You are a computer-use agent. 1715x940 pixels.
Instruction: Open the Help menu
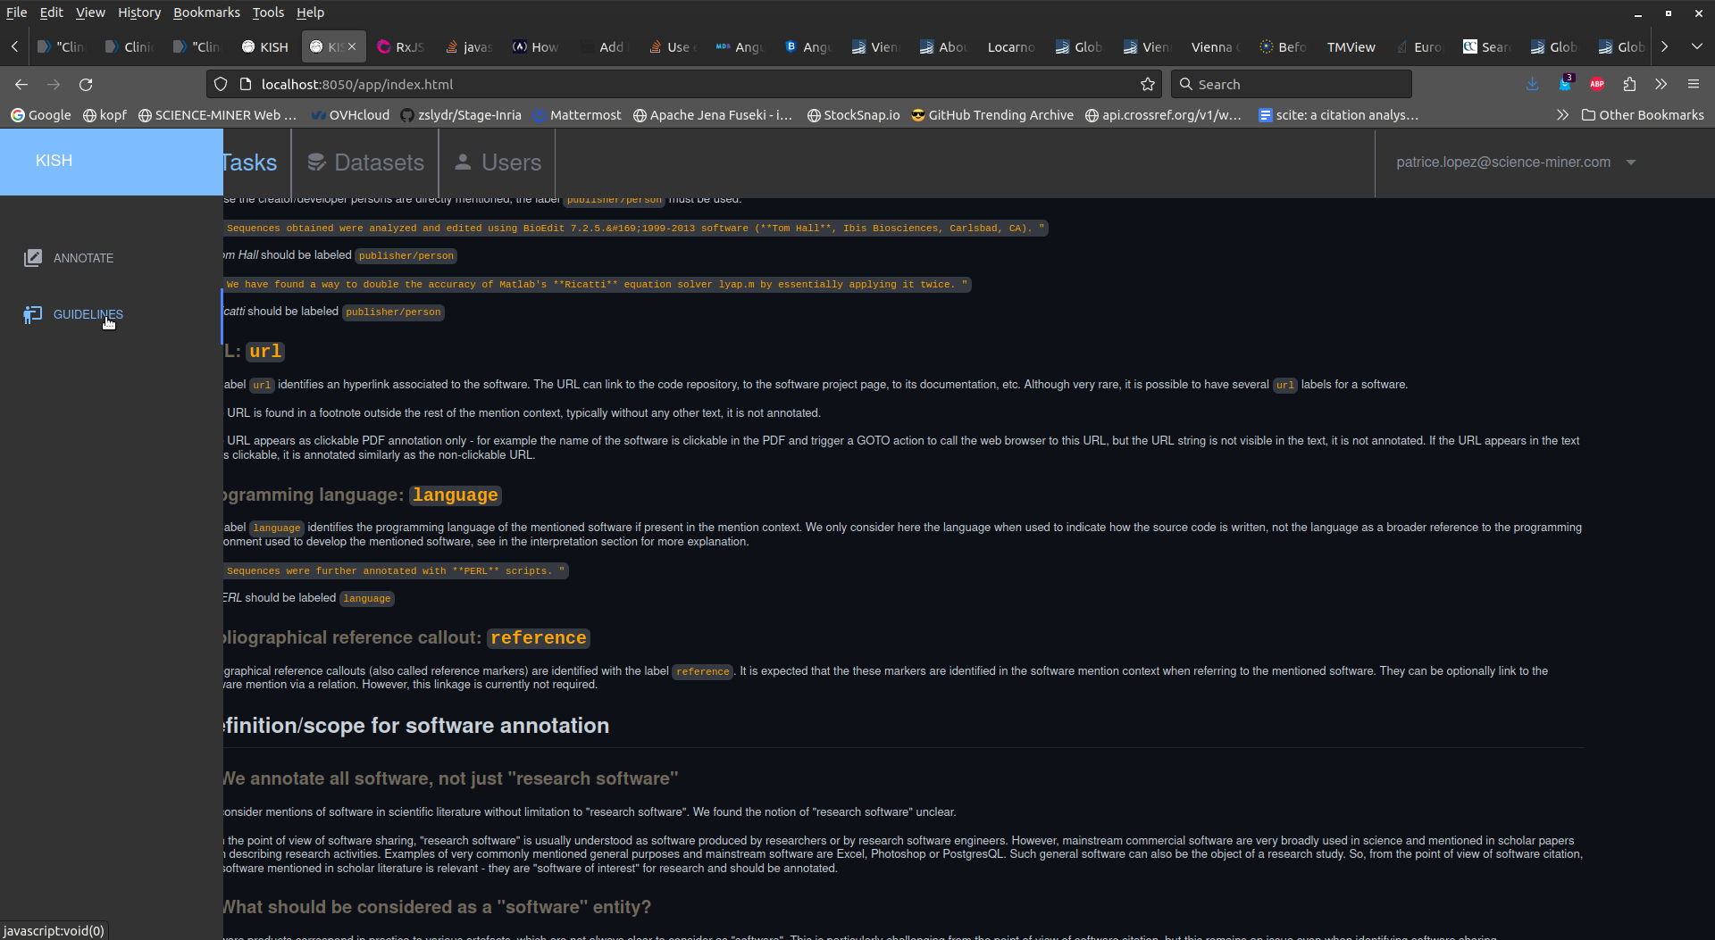point(310,12)
